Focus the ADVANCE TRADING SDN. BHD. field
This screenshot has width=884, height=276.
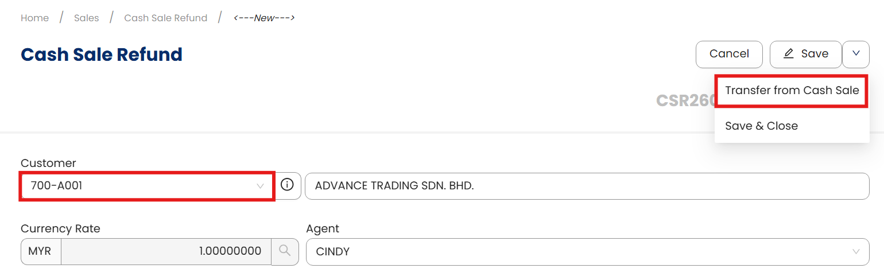[x=586, y=186]
